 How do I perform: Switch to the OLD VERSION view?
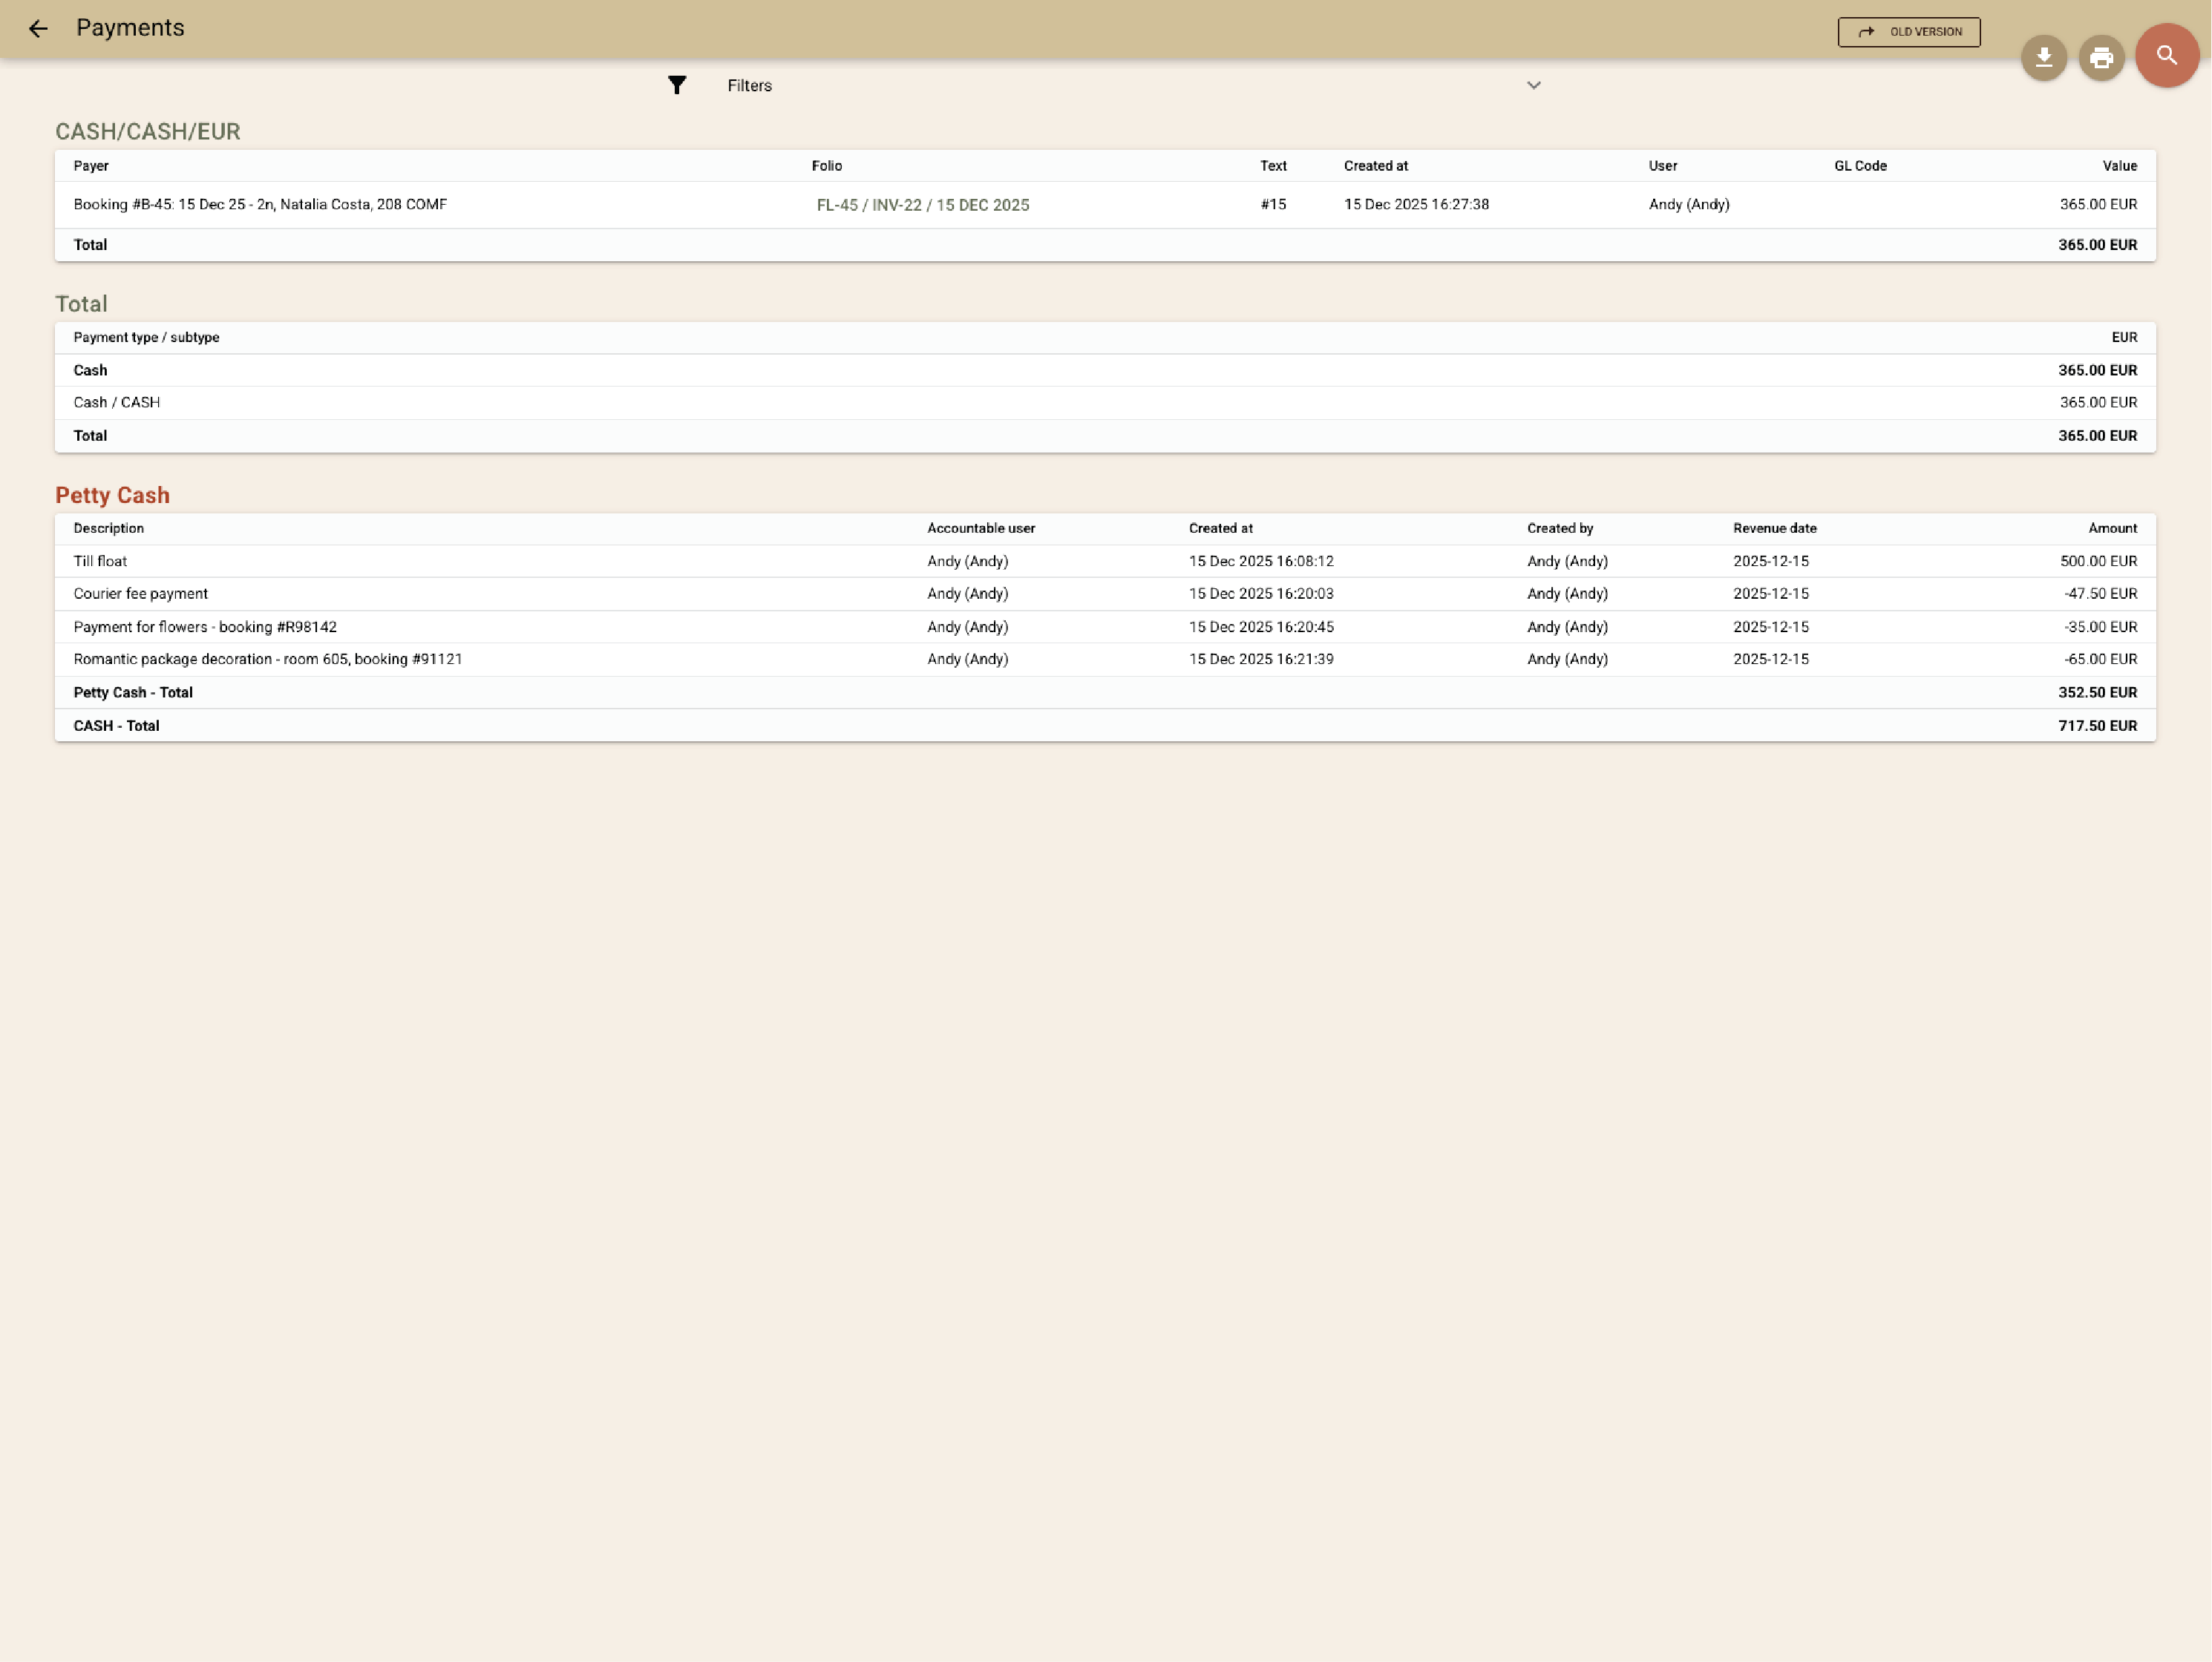1908,32
